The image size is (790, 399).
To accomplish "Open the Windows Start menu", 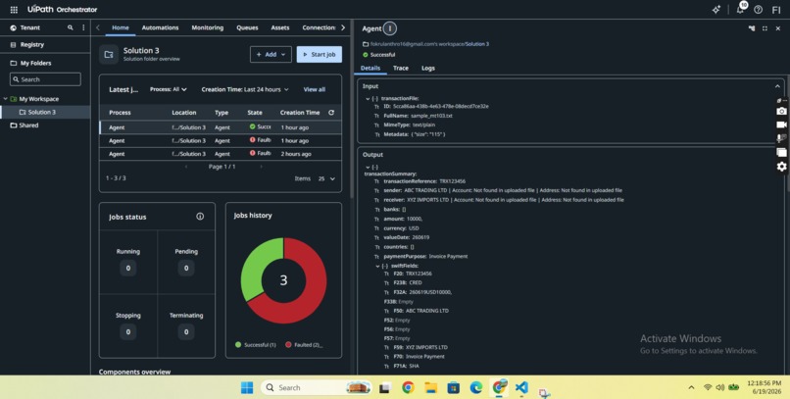I will click(247, 387).
